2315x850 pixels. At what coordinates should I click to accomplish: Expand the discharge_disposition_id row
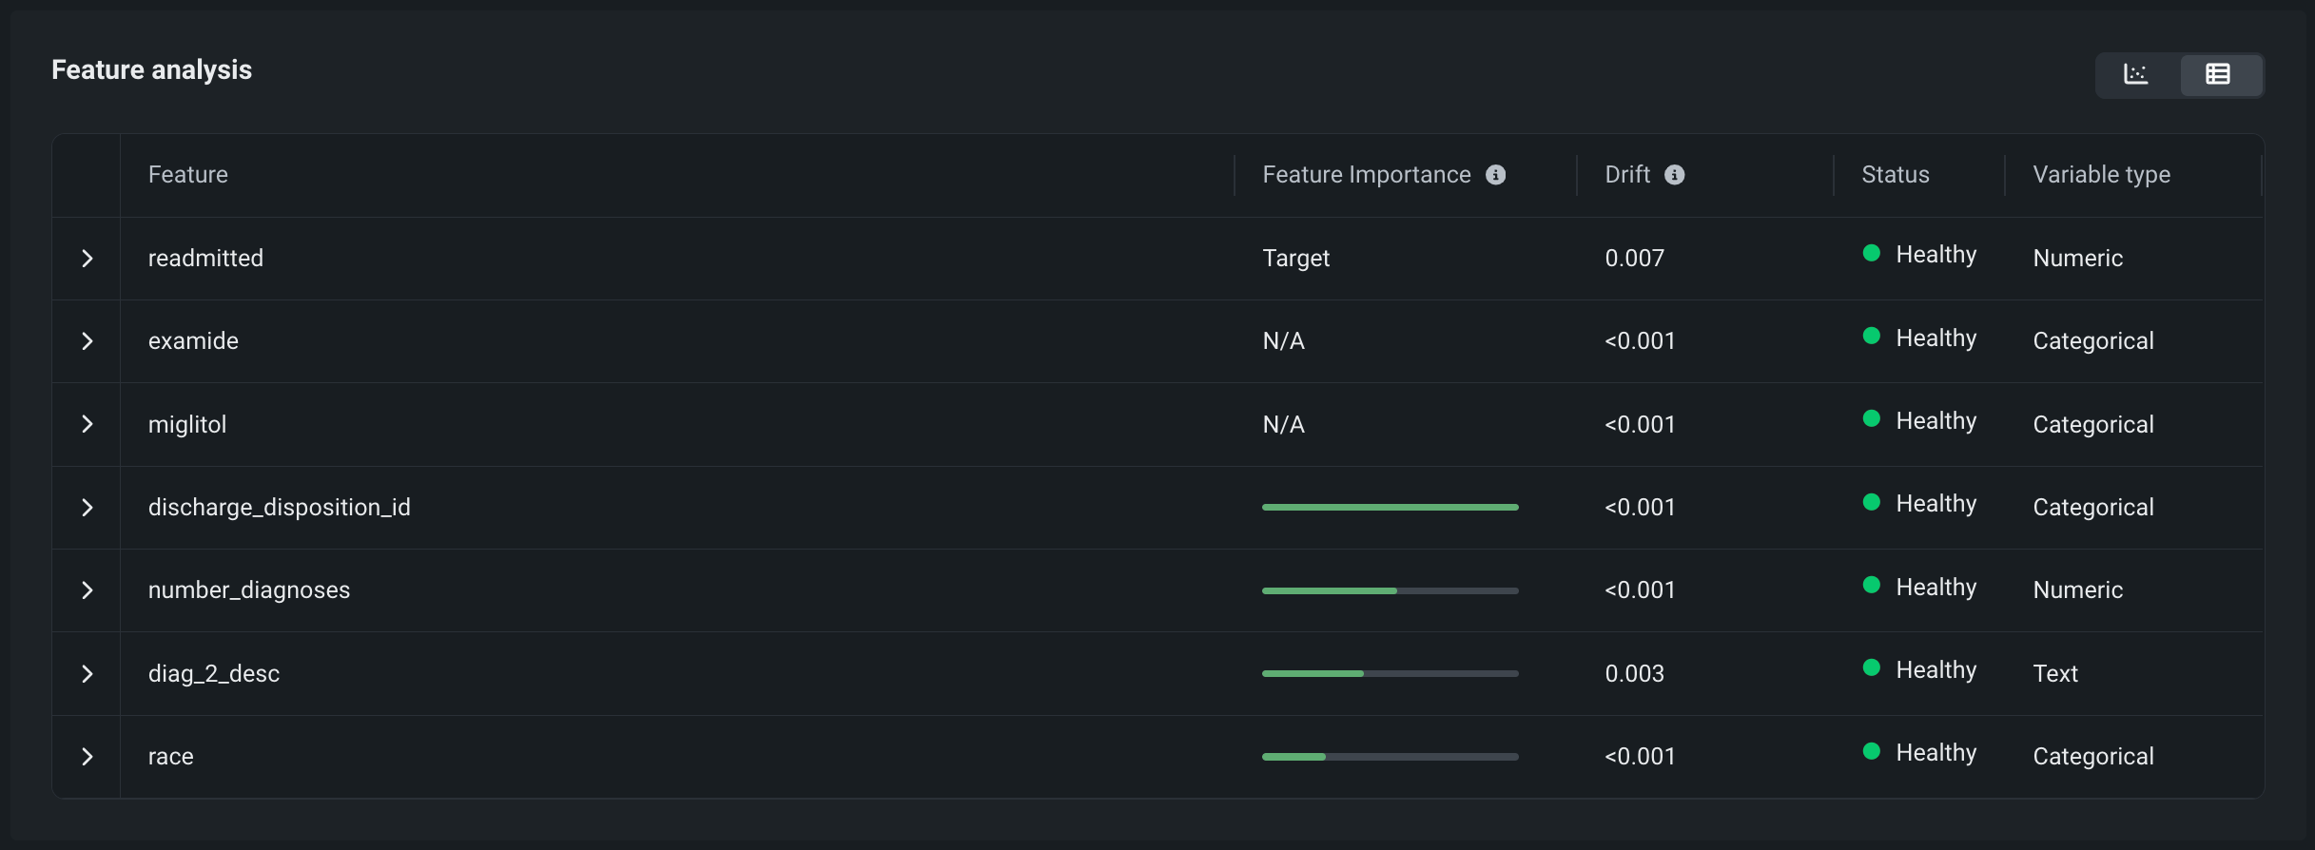coord(88,508)
